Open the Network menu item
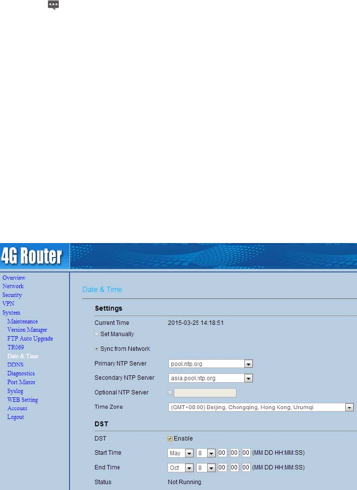This screenshot has width=357, height=490. 13,286
